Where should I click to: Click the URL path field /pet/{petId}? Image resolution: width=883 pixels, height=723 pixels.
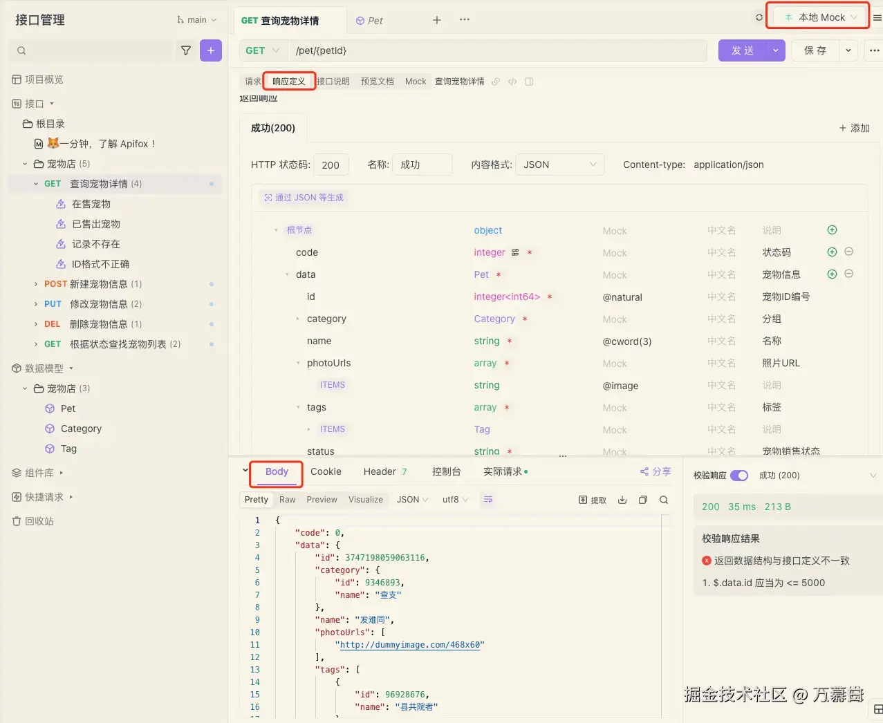(498, 50)
